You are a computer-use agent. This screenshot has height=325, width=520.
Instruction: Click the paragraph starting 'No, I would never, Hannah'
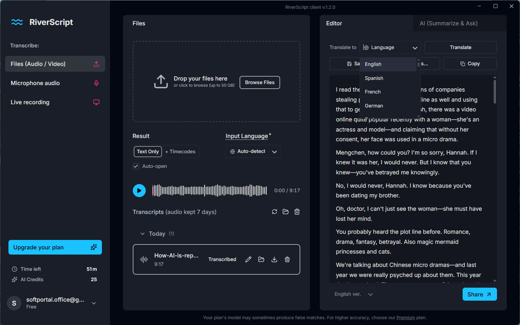click(403, 191)
